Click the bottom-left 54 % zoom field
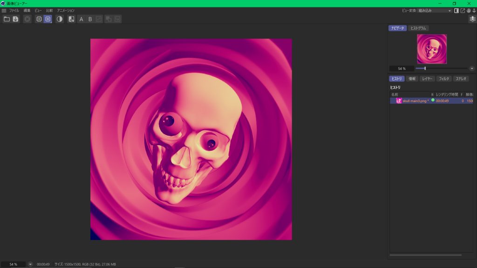The width and height of the screenshot is (477, 268). (x=13, y=264)
